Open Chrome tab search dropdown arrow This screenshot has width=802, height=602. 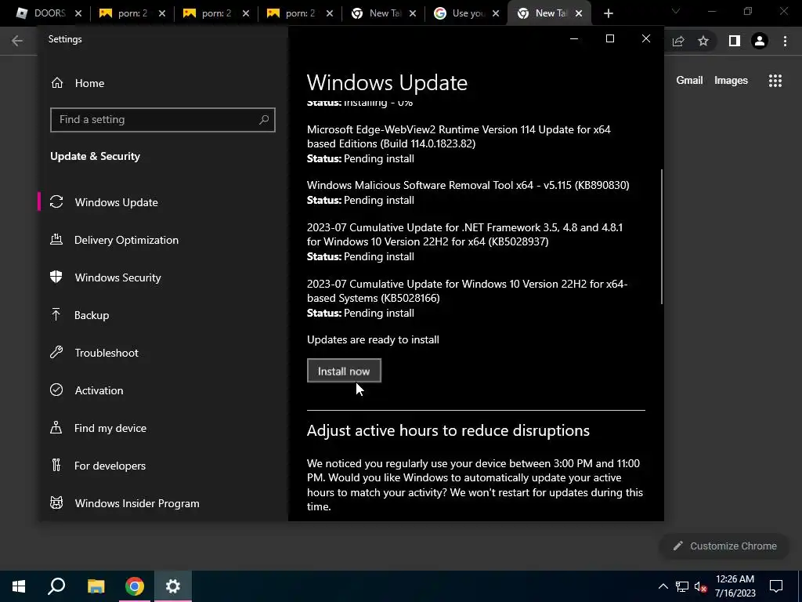(x=676, y=11)
